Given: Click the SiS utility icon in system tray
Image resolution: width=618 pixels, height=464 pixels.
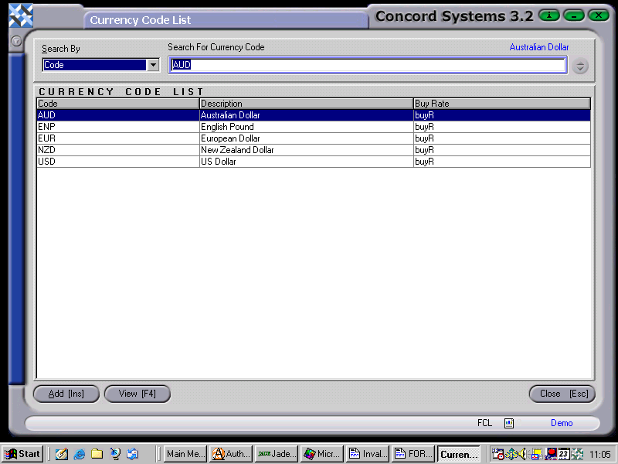Looking at the screenshot, I should pos(511,454).
